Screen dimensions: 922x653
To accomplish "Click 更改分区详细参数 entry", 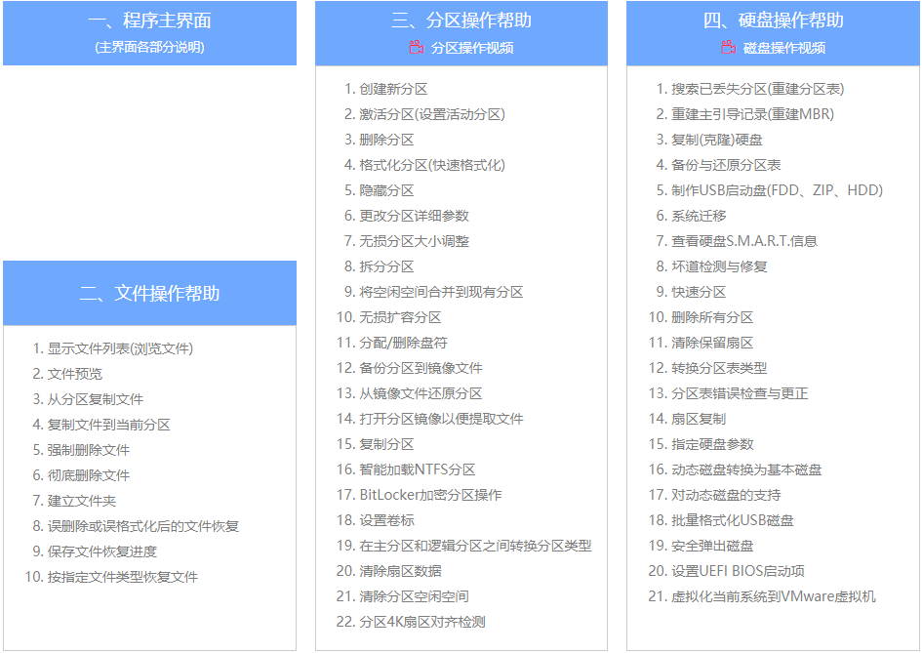I will tap(414, 216).
